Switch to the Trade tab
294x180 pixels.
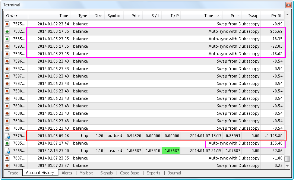[13, 173]
